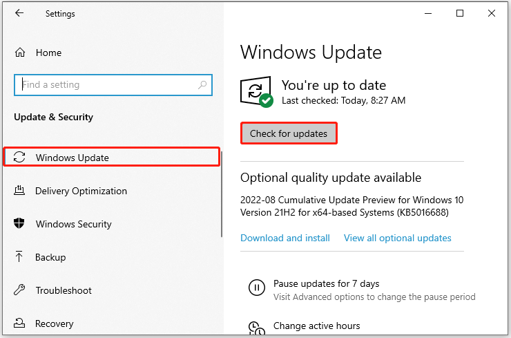Select Windows Security menu item
The width and height of the screenshot is (511, 338).
(x=73, y=224)
